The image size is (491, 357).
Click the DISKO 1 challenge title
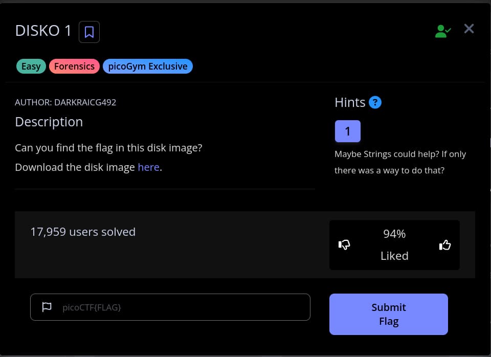tap(43, 31)
